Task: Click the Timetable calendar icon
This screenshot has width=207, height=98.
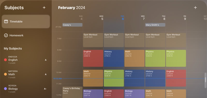Action: (x=6, y=21)
